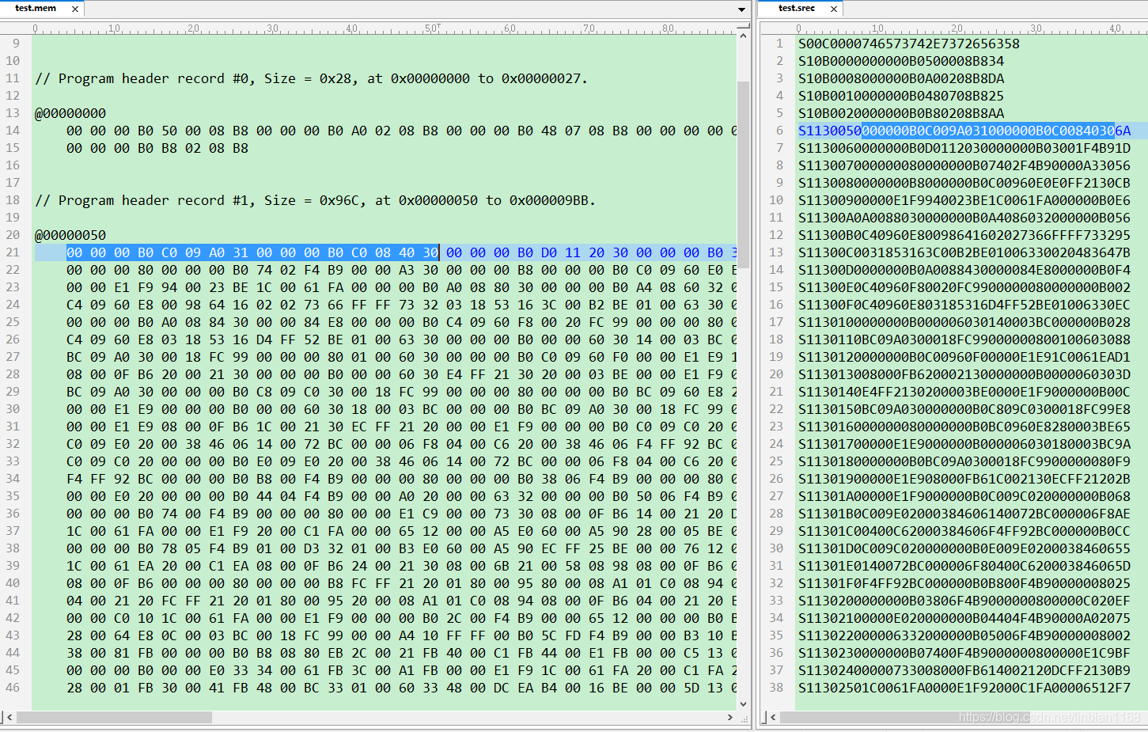Switch to the test.mem tab
The width and height of the screenshot is (1148, 732).
coord(36,8)
